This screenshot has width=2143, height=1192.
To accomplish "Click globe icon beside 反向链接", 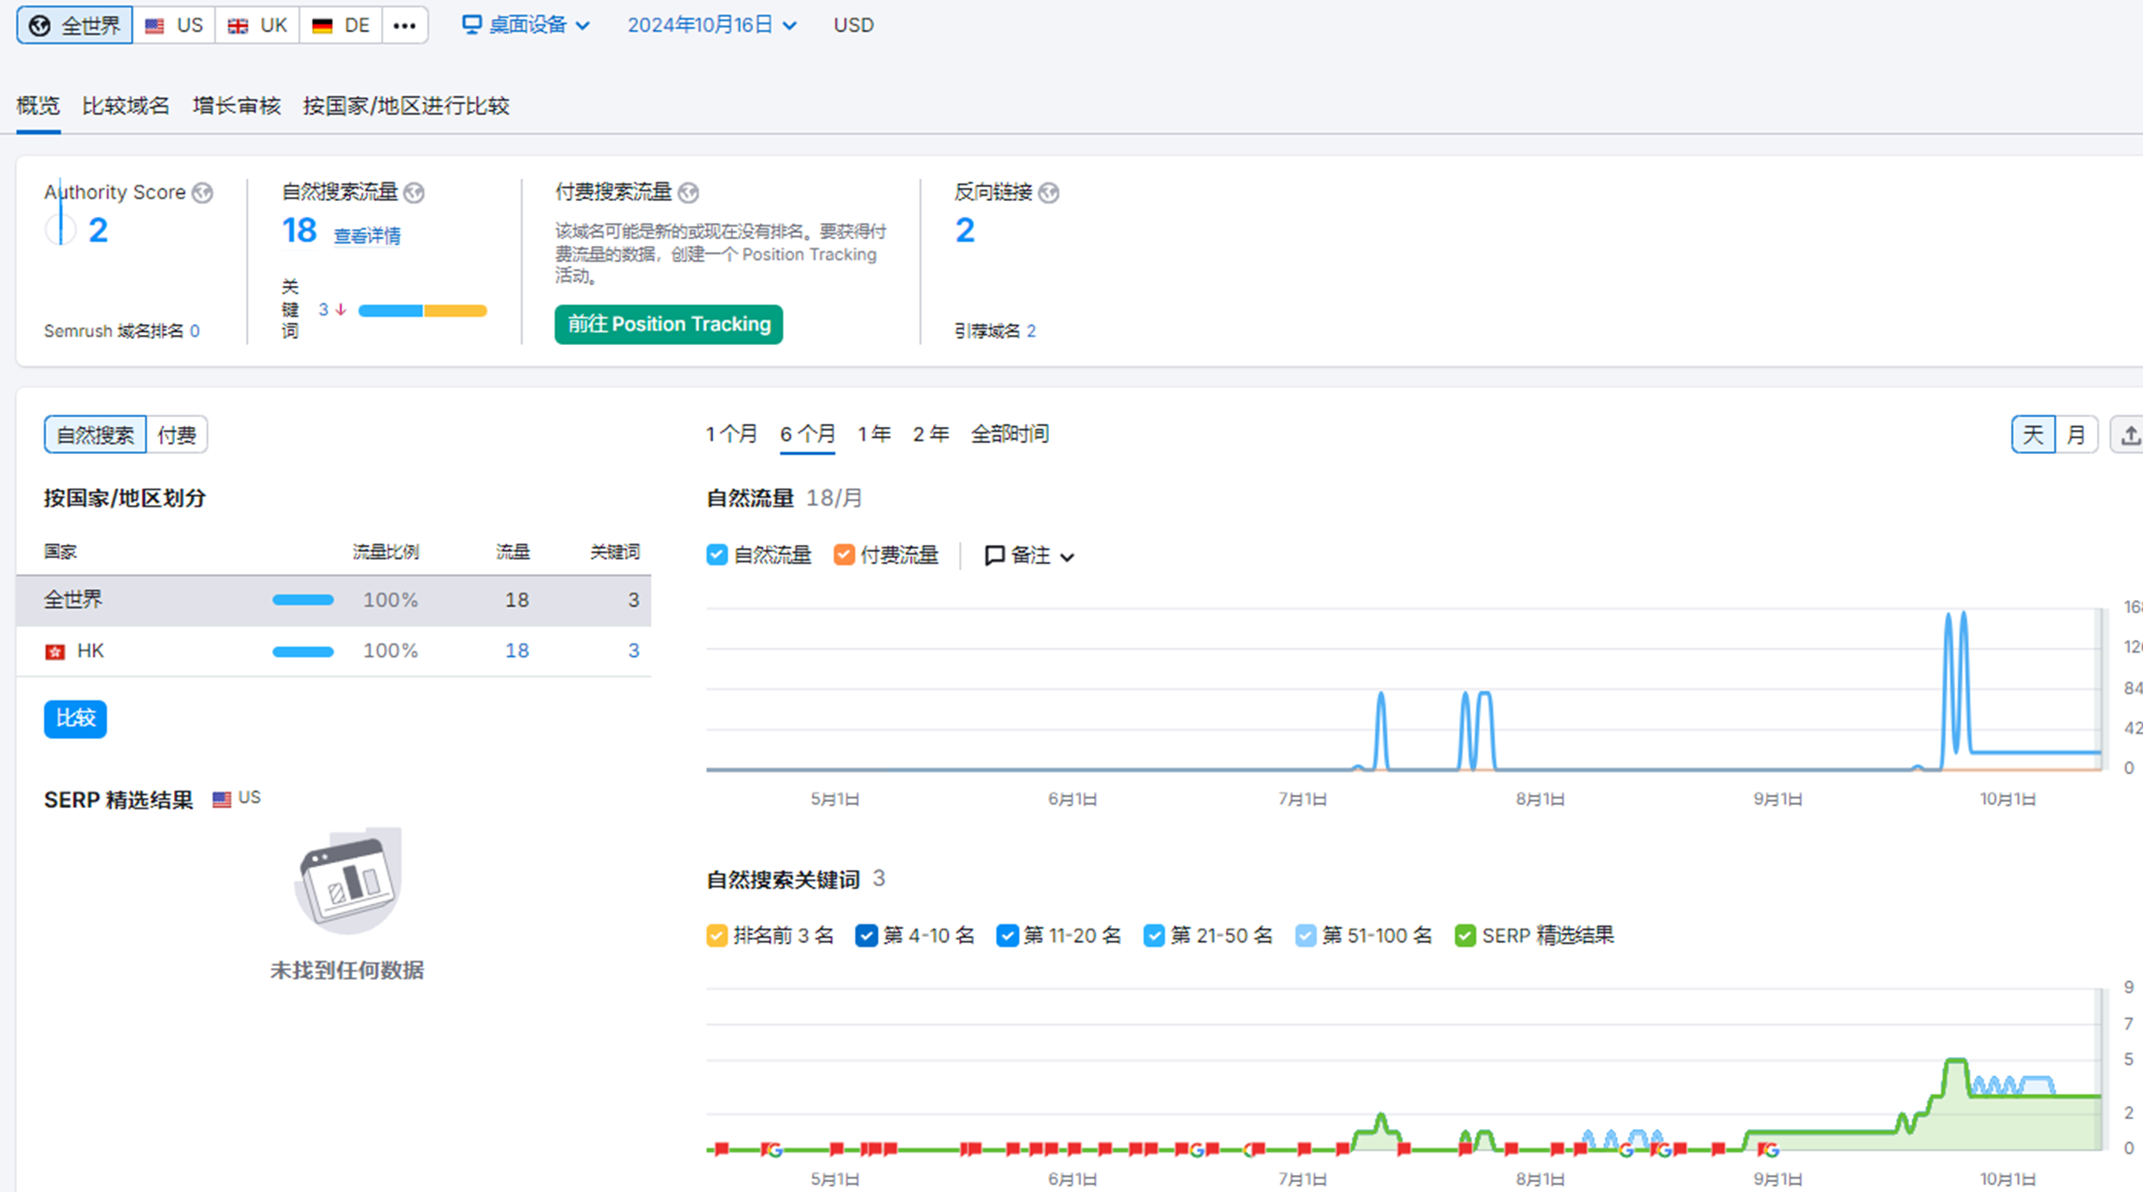I will [1048, 193].
